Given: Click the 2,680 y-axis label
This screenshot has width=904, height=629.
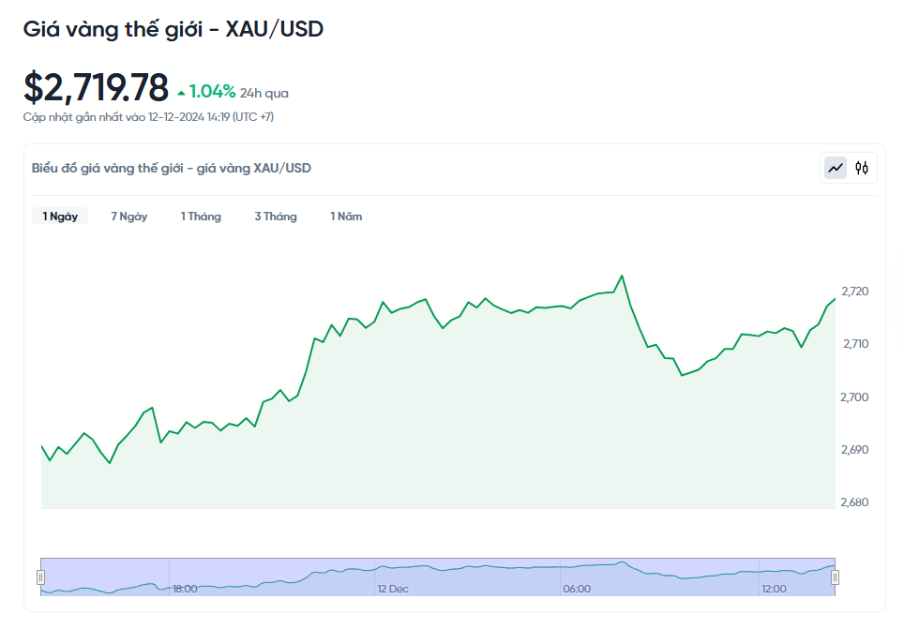Looking at the screenshot, I should pos(855,502).
